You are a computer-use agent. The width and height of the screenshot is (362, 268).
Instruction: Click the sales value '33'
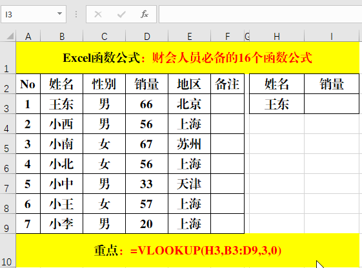click(x=147, y=184)
